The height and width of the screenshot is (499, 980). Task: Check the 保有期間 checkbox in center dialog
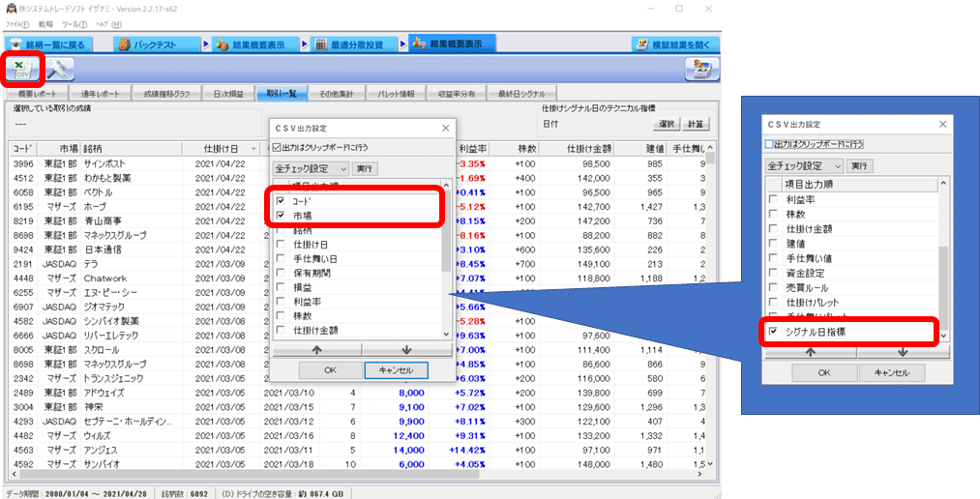point(281,273)
